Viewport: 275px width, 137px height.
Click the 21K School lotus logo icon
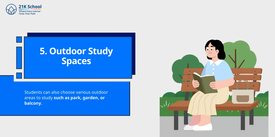coord(11,9)
